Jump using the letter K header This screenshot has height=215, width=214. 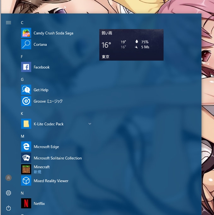(22, 114)
